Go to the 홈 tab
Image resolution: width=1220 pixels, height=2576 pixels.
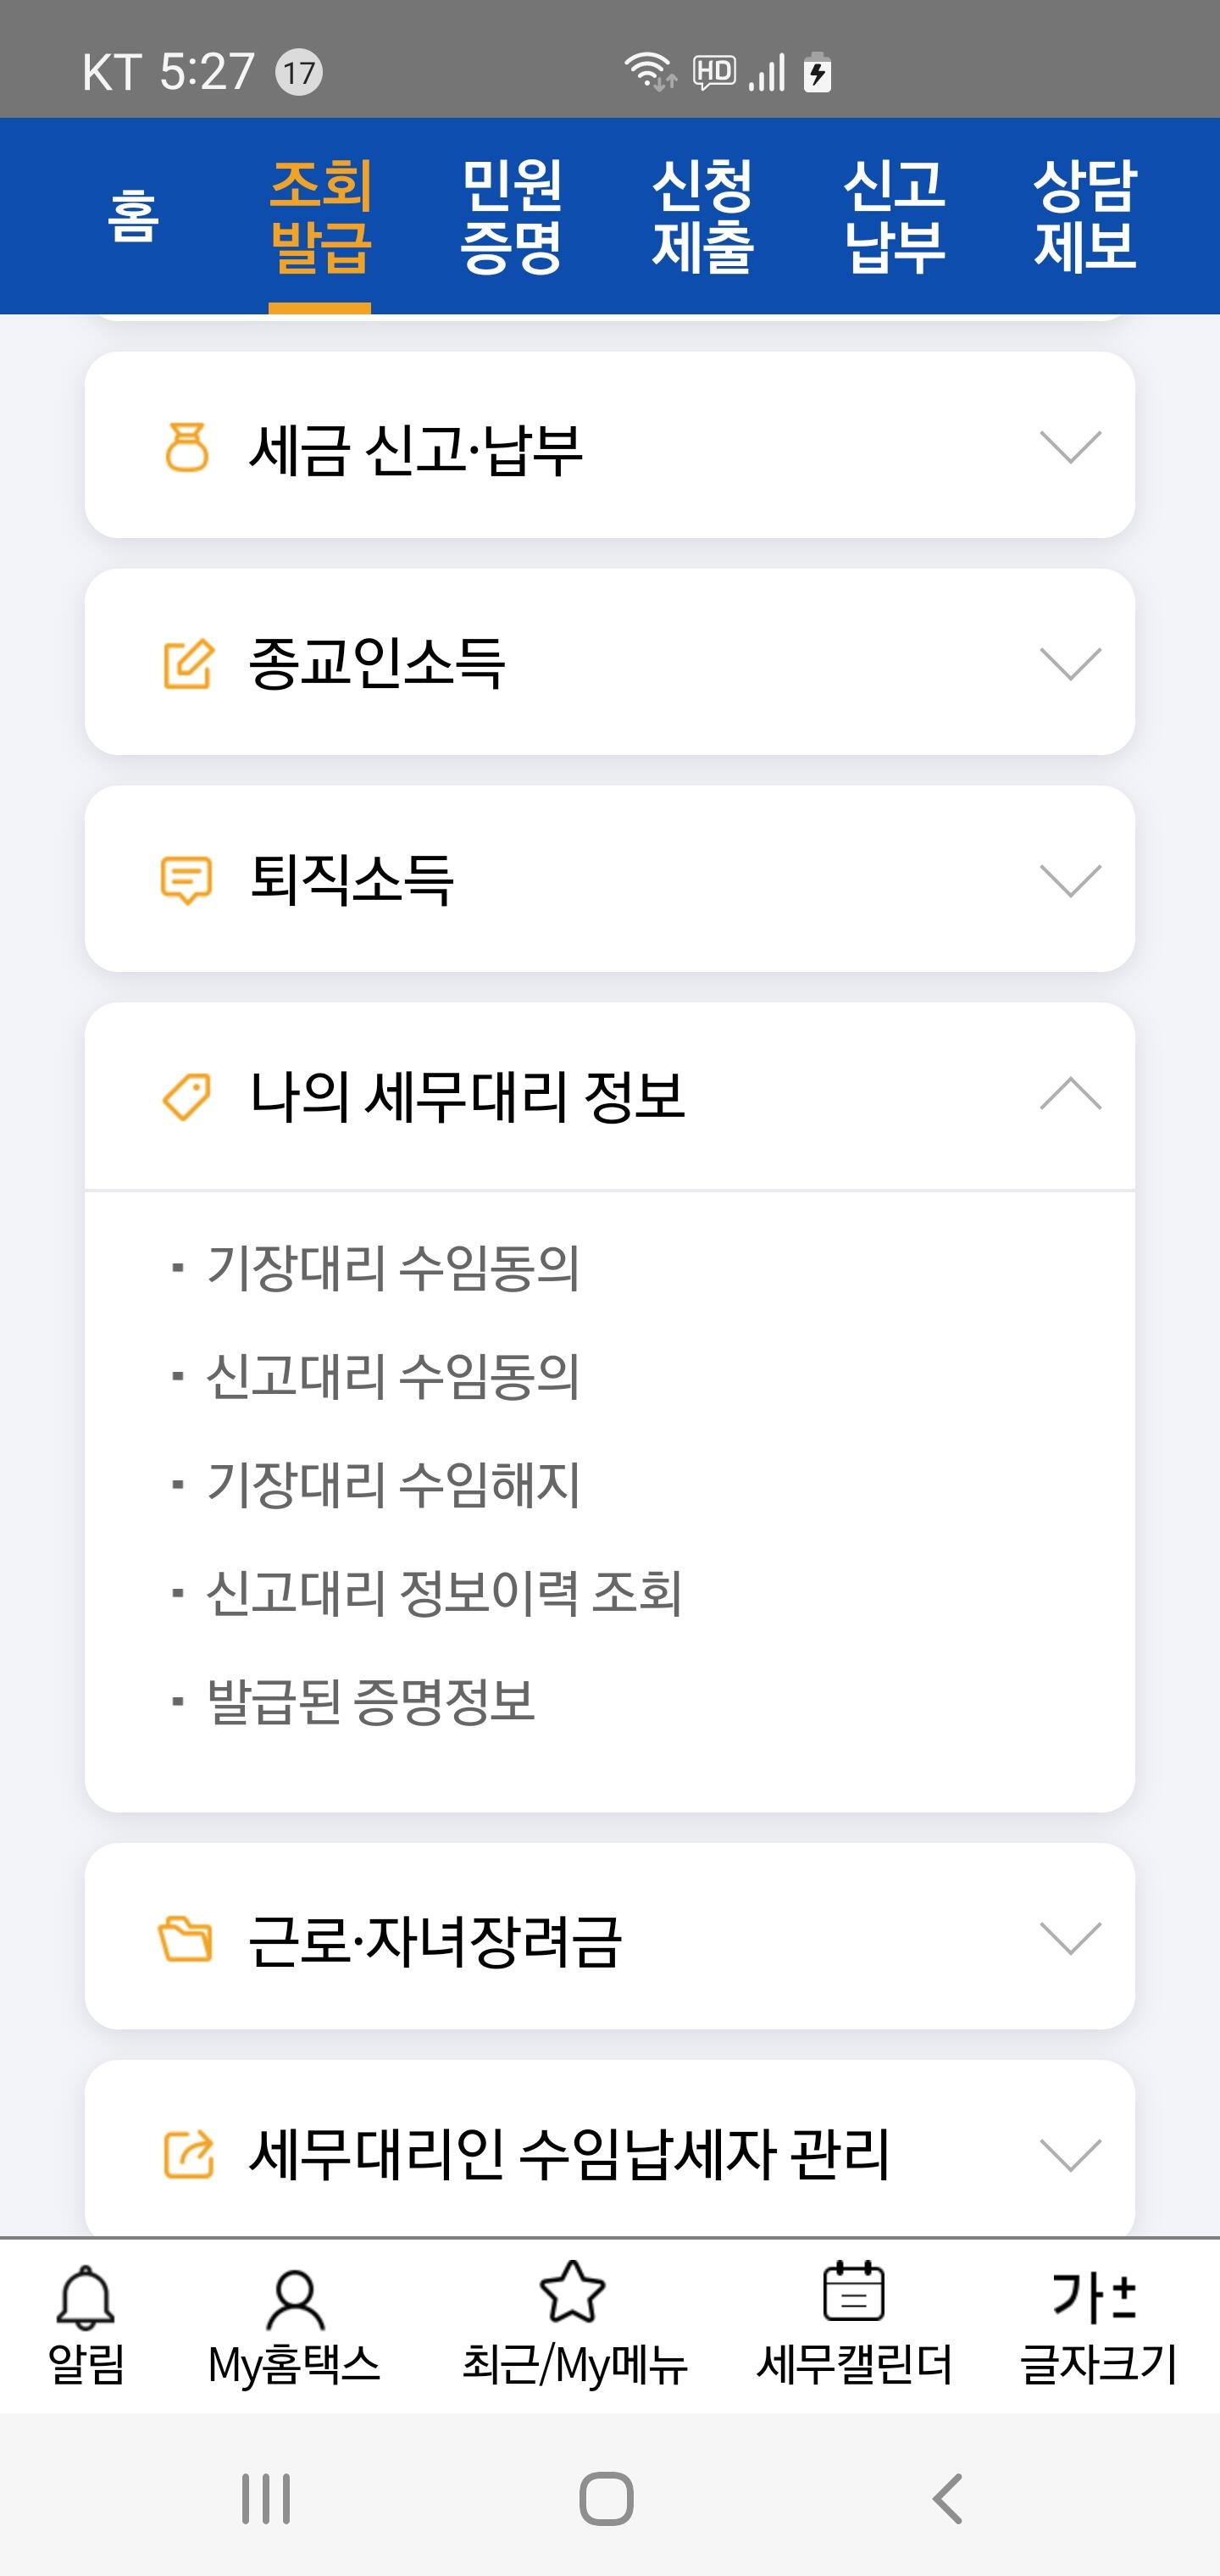coord(133,216)
